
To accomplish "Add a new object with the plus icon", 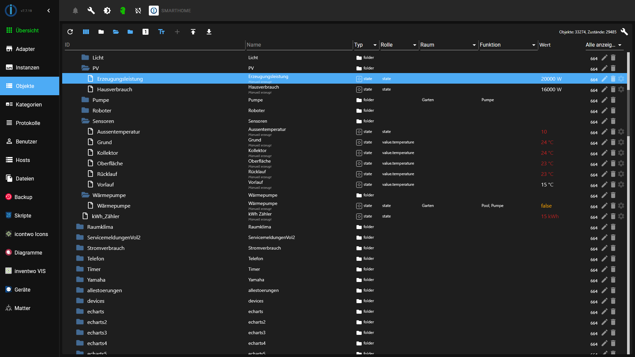I will (177, 32).
